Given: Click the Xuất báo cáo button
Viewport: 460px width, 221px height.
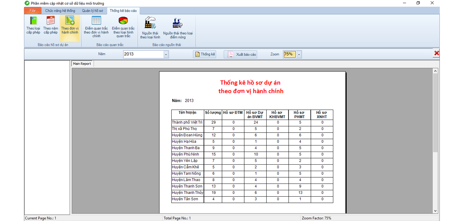Looking at the screenshot, I should 240,54.
